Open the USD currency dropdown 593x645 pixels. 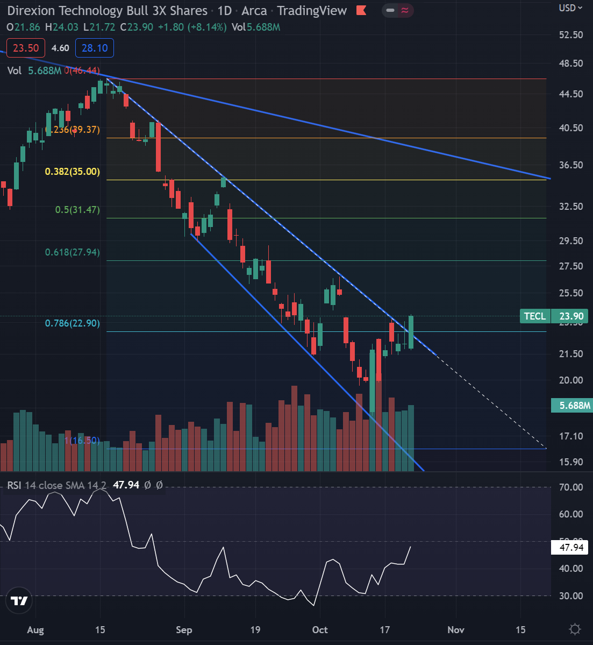570,8
